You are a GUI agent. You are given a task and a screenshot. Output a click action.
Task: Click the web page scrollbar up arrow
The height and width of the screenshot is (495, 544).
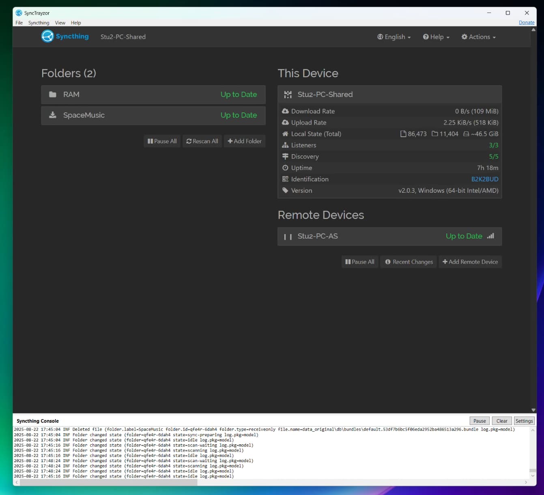(x=533, y=30)
